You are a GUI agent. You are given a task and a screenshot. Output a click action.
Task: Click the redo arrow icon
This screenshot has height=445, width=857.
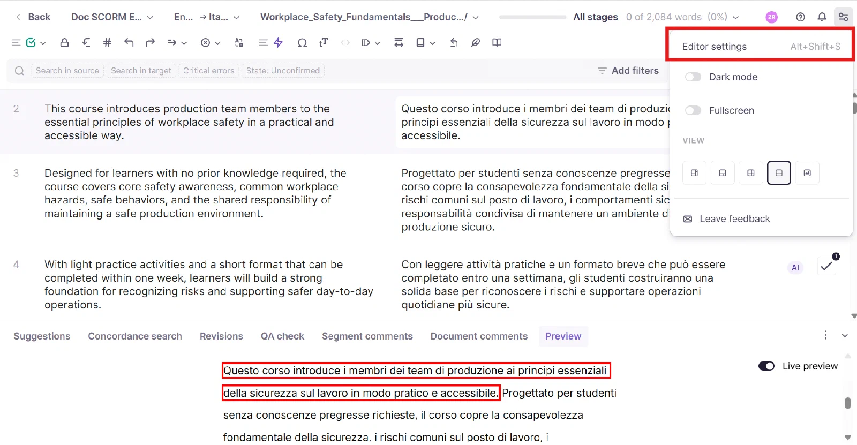(x=150, y=43)
